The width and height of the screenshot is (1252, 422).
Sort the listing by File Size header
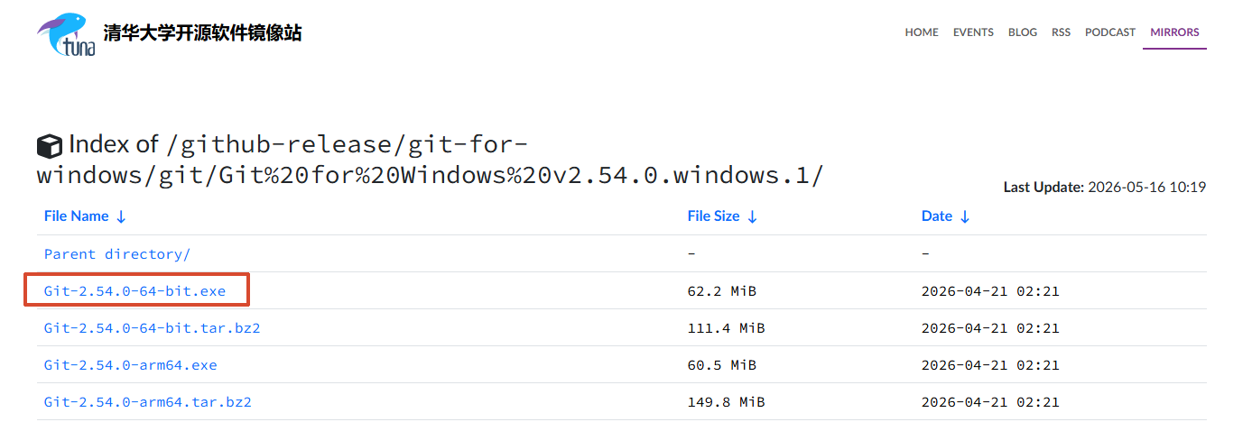[713, 216]
